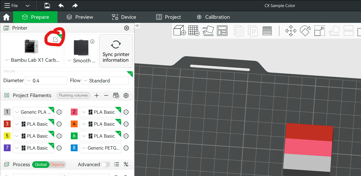This screenshot has height=176, width=361.
Task: Redo the last action
Action: coord(75,6)
